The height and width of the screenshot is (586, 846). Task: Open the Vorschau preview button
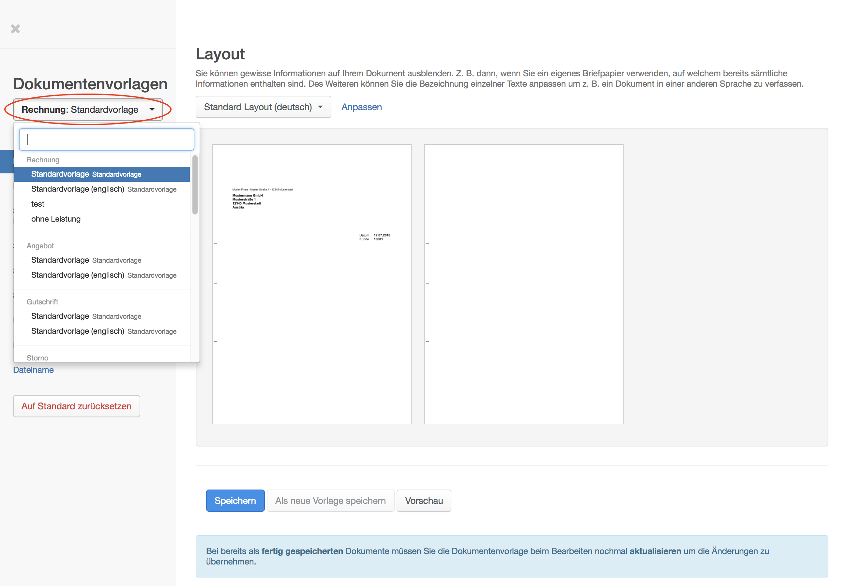point(423,501)
